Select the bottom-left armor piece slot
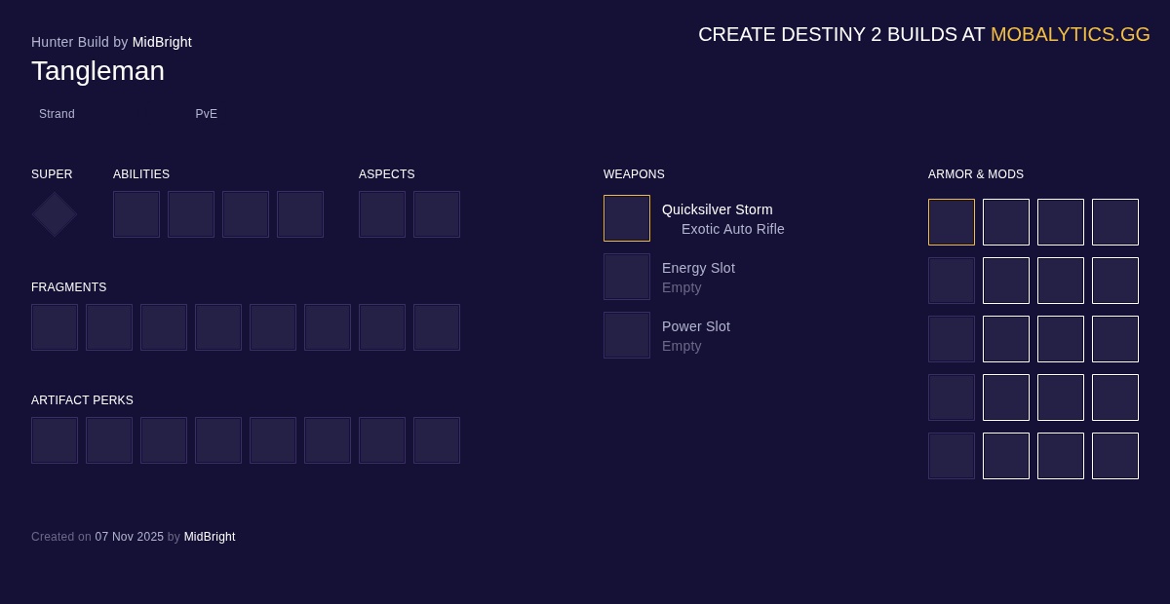The width and height of the screenshot is (1170, 604). 952,456
